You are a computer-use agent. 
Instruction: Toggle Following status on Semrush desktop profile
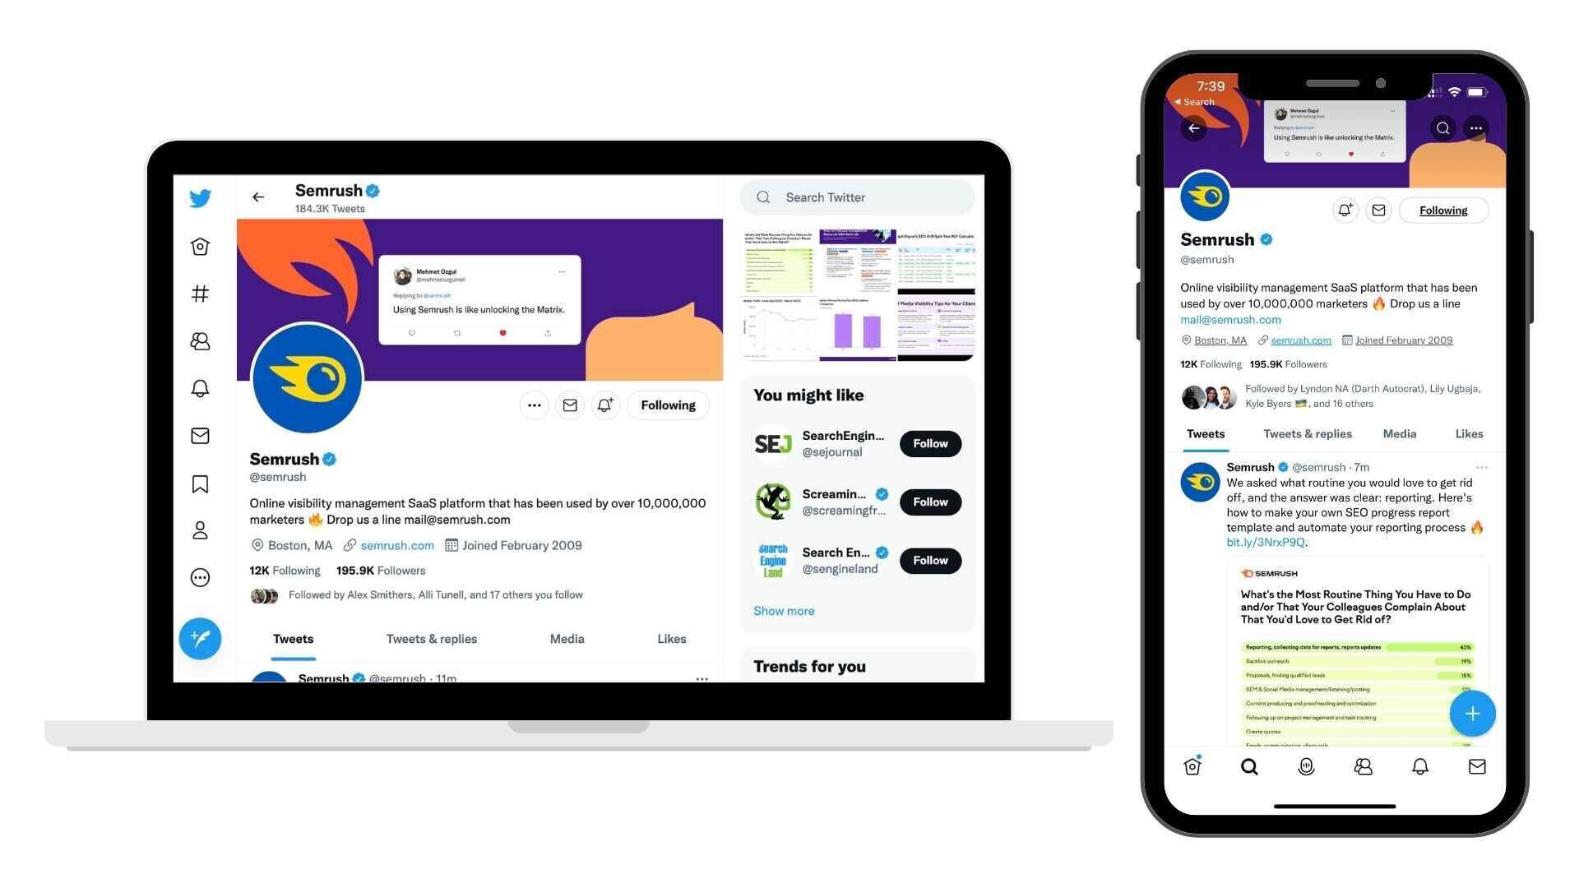pyautogui.click(x=667, y=405)
